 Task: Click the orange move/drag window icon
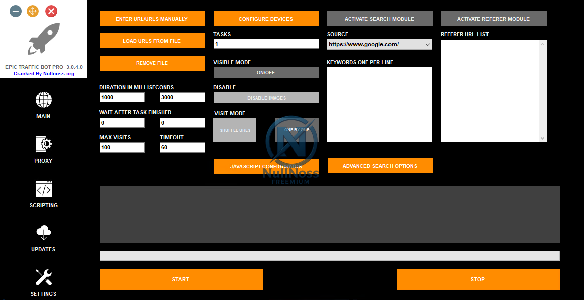point(32,11)
